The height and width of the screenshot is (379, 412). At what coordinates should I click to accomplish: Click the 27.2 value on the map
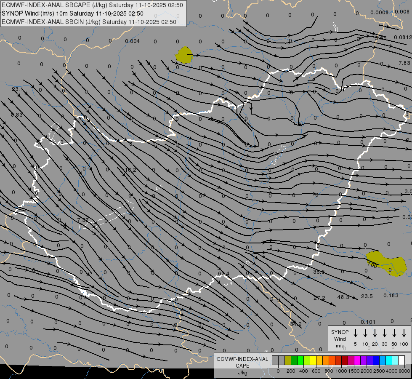coord(319,298)
